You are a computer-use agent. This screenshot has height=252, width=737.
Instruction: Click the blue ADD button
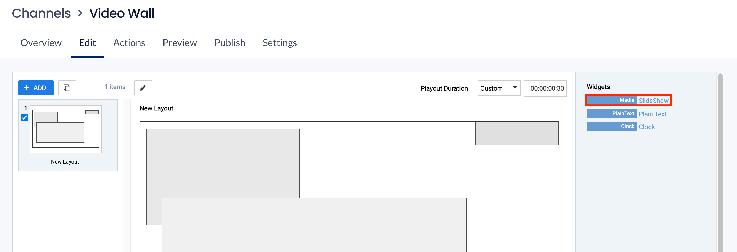(x=36, y=88)
